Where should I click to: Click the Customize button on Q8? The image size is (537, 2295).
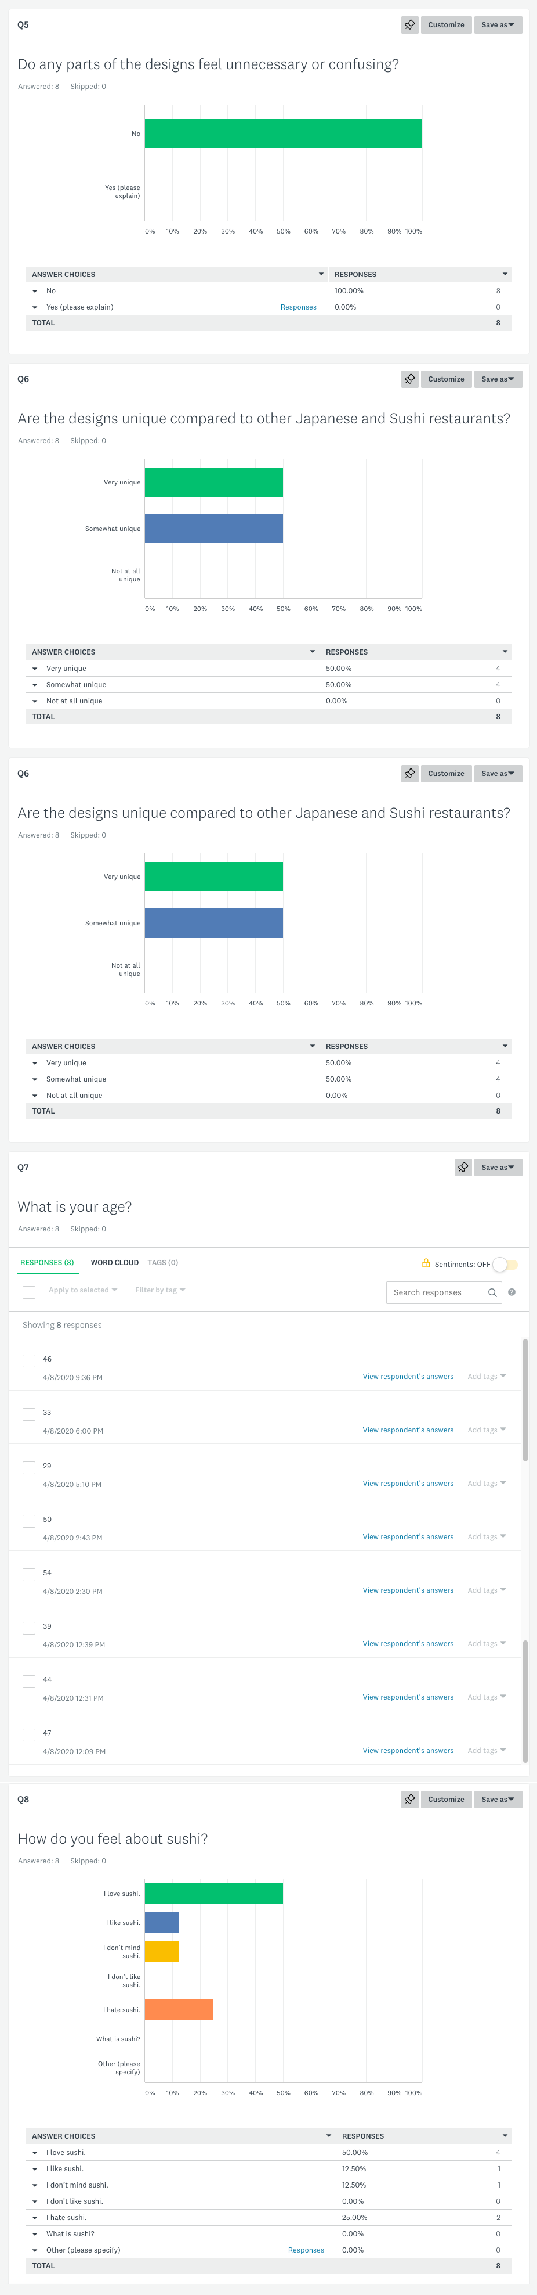447,1799
